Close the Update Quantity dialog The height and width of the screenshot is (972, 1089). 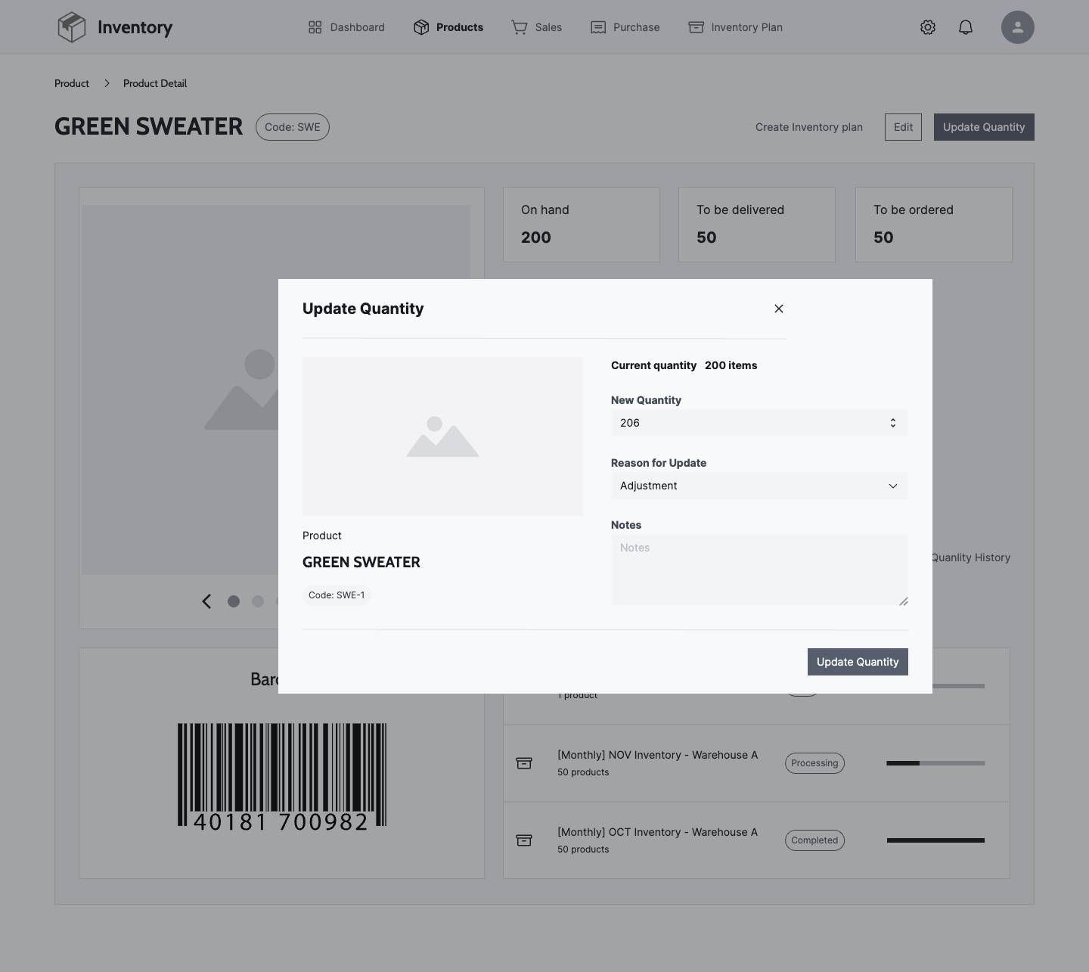(779, 309)
